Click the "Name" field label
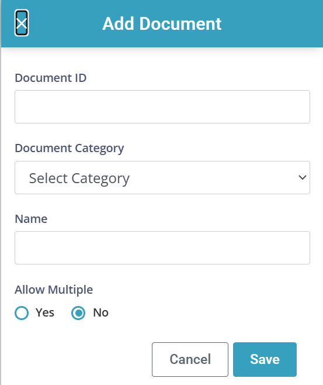The width and height of the screenshot is (323, 385). click(31, 219)
